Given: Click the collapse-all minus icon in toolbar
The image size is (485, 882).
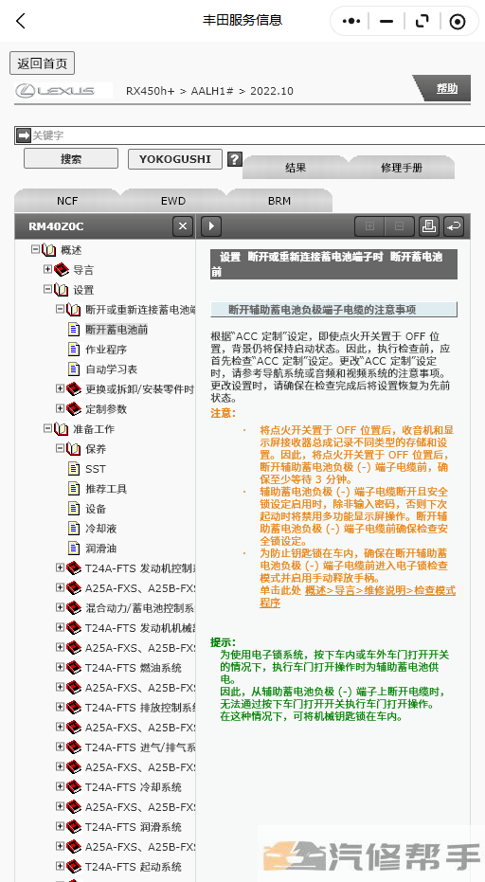Looking at the screenshot, I should tap(400, 226).
